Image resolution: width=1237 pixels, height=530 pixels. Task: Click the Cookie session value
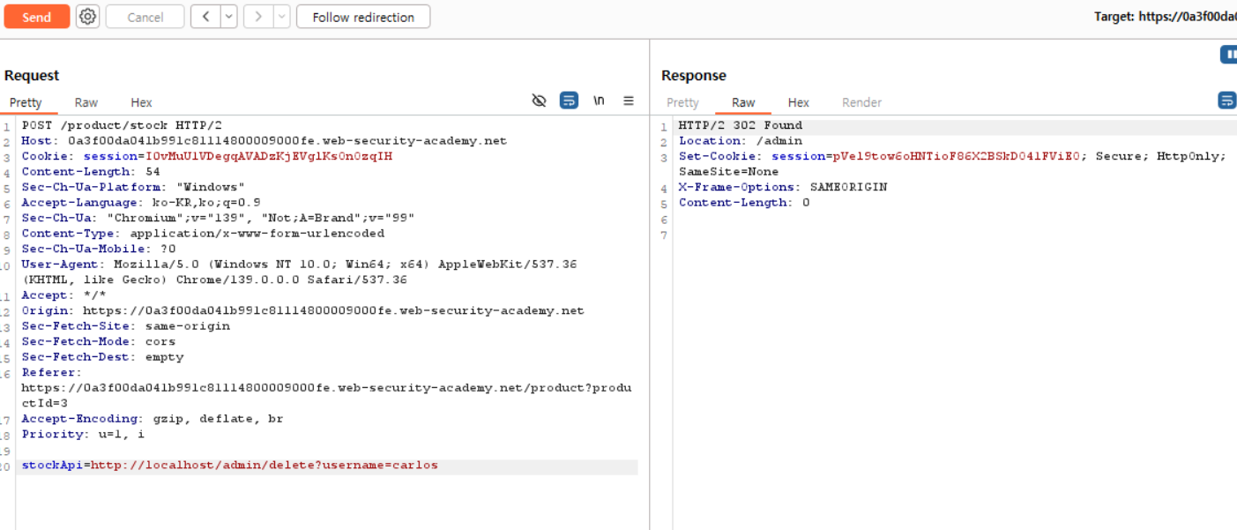269,156
